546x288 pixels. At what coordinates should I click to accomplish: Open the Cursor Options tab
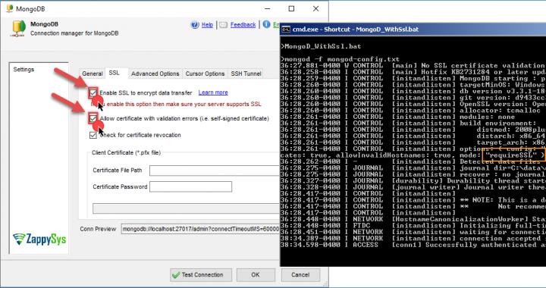coord(205,74)
